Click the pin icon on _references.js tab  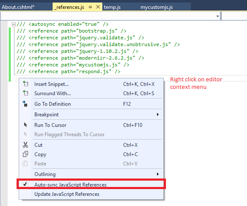[90, 7]
